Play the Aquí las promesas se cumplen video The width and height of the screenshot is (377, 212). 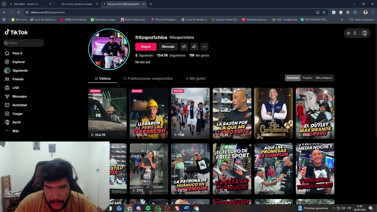click(274, 169)
